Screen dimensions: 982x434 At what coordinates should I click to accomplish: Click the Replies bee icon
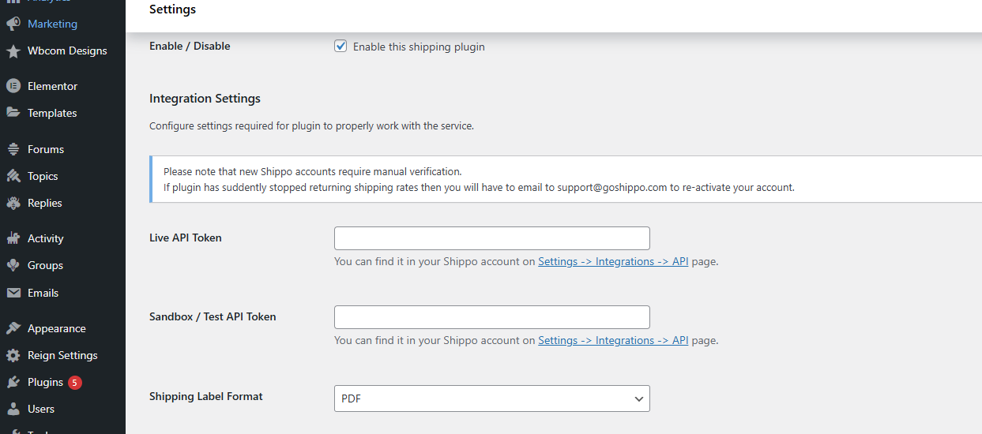tap(13, 203)
